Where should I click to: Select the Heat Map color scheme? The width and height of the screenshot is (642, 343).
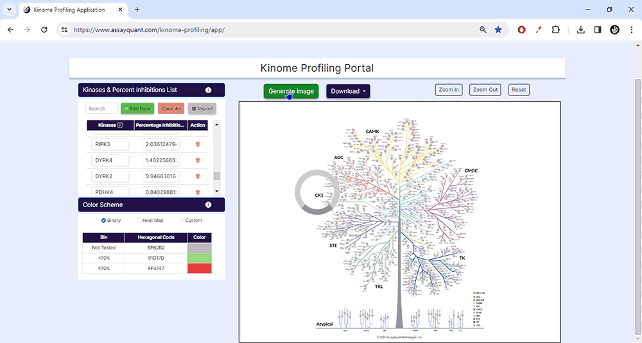click(x=139, y=221)
